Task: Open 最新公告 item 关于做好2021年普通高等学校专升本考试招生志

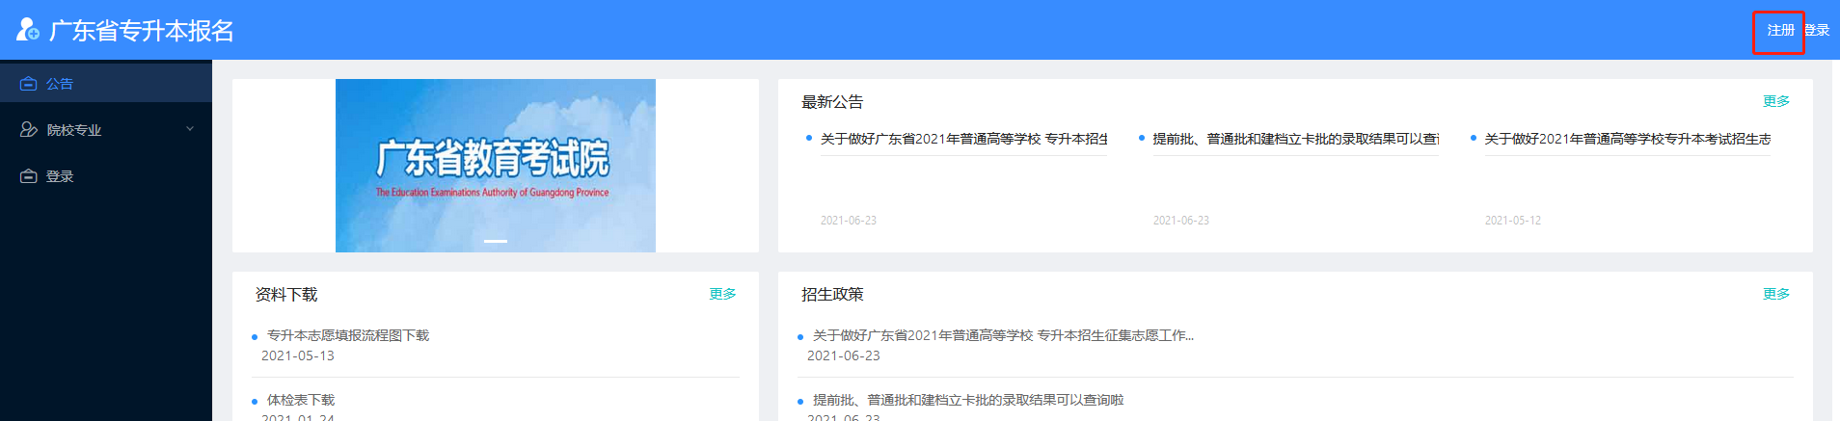Action: pyautogui.click(x=1628, y=140)
